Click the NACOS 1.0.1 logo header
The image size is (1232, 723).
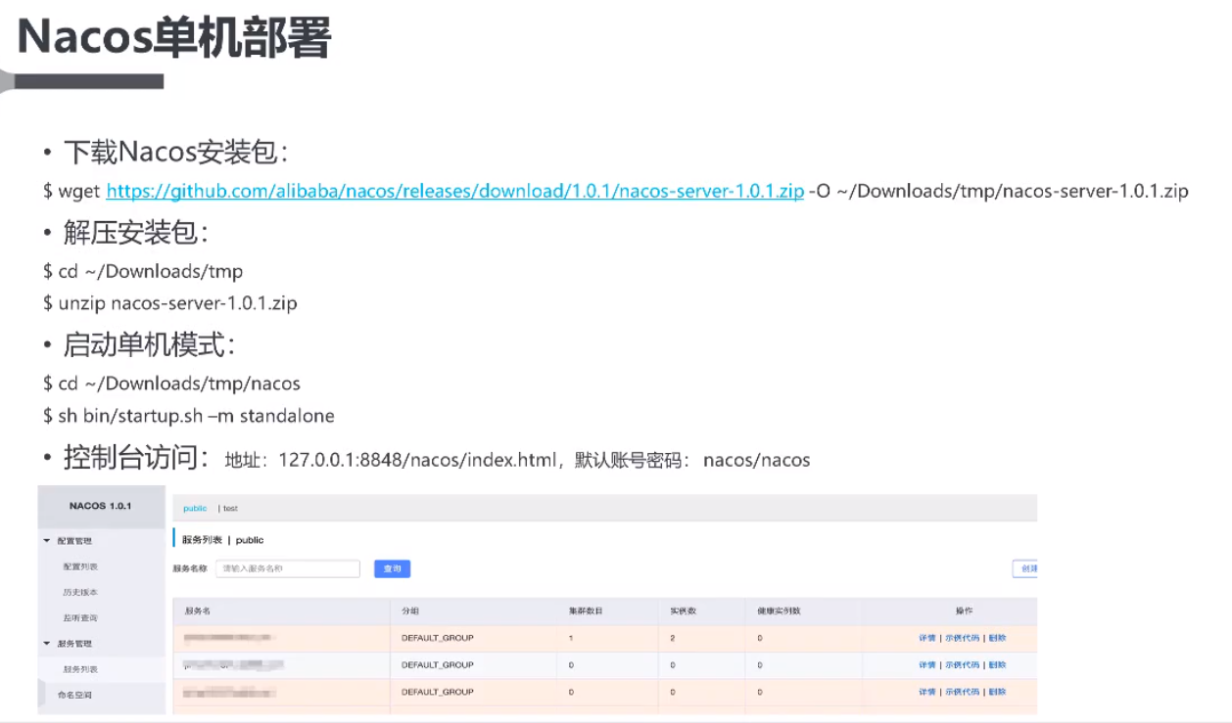[x=101, y=506]
